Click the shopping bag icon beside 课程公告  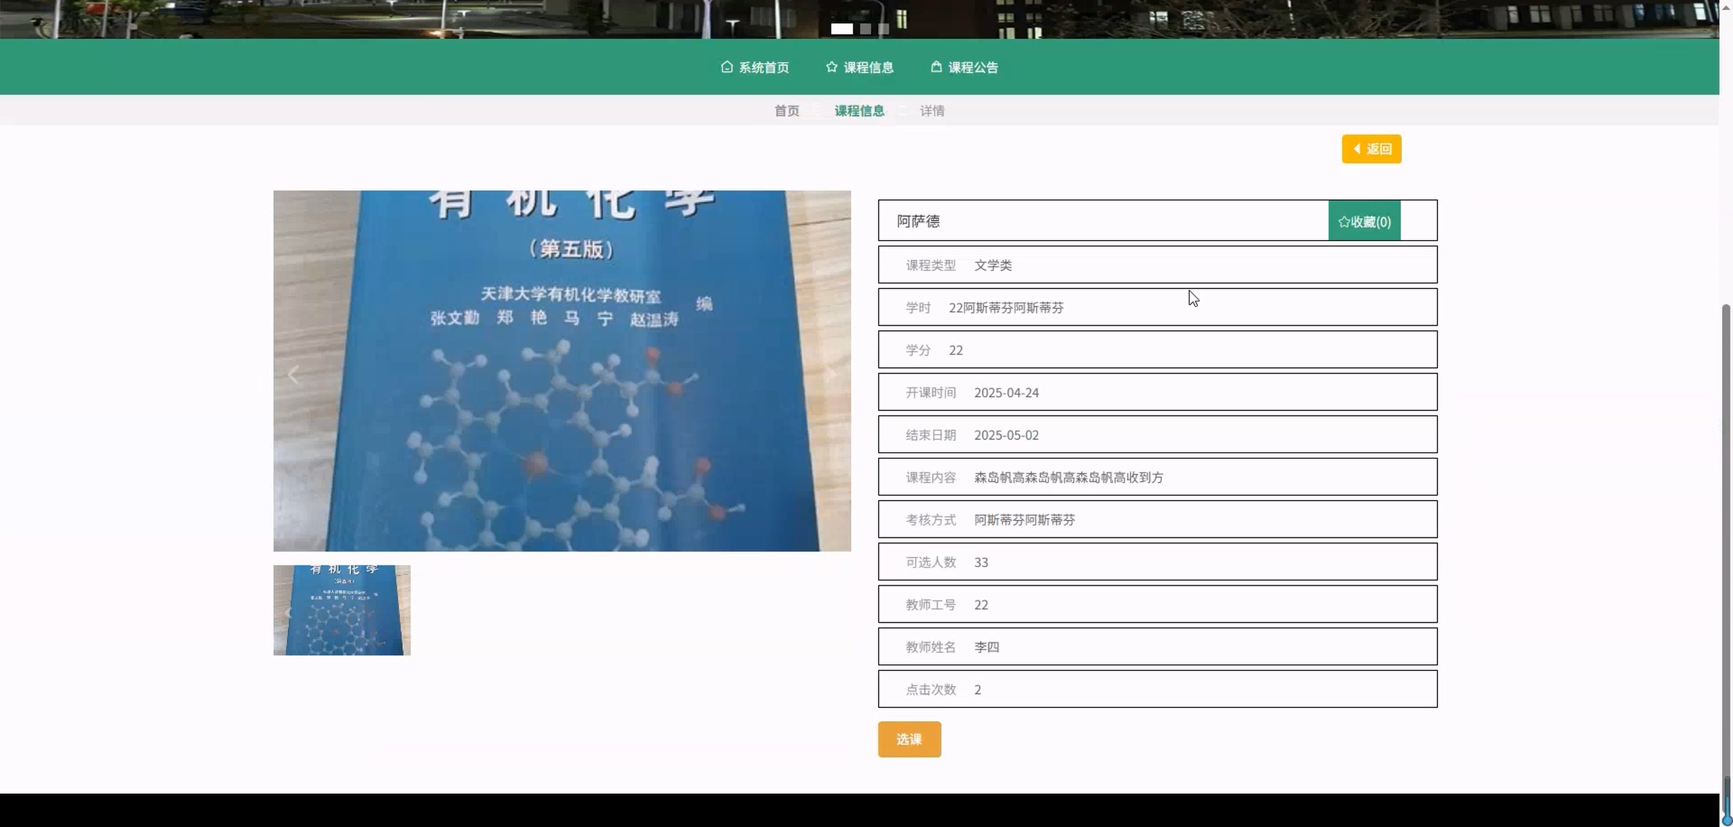pos(936,66)
